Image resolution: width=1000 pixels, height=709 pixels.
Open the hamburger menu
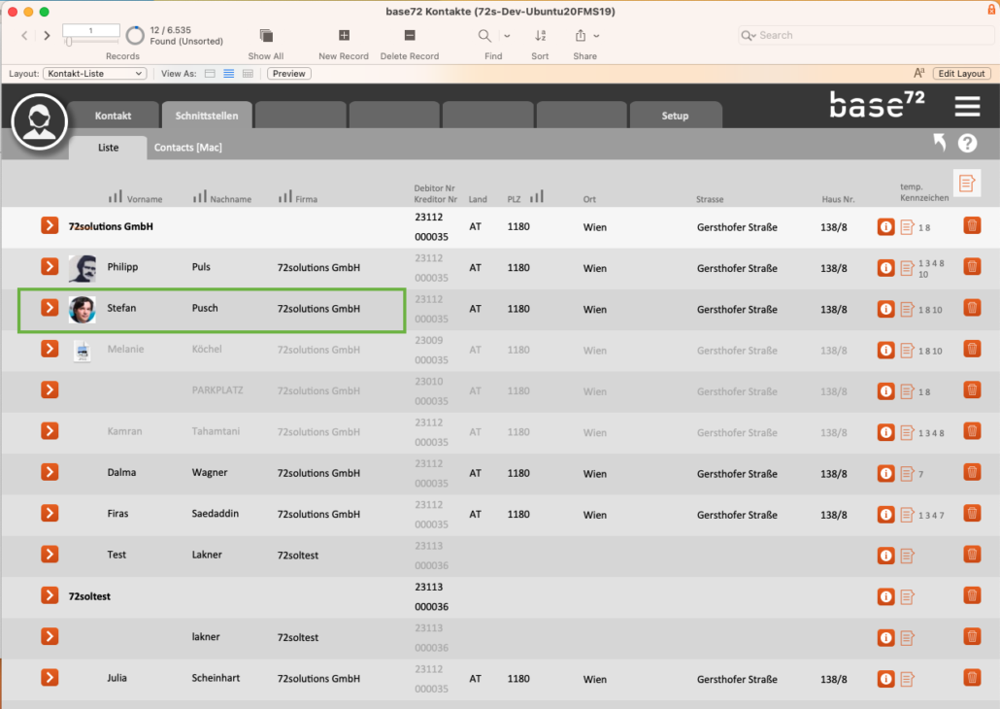click(x=967, y=107)
